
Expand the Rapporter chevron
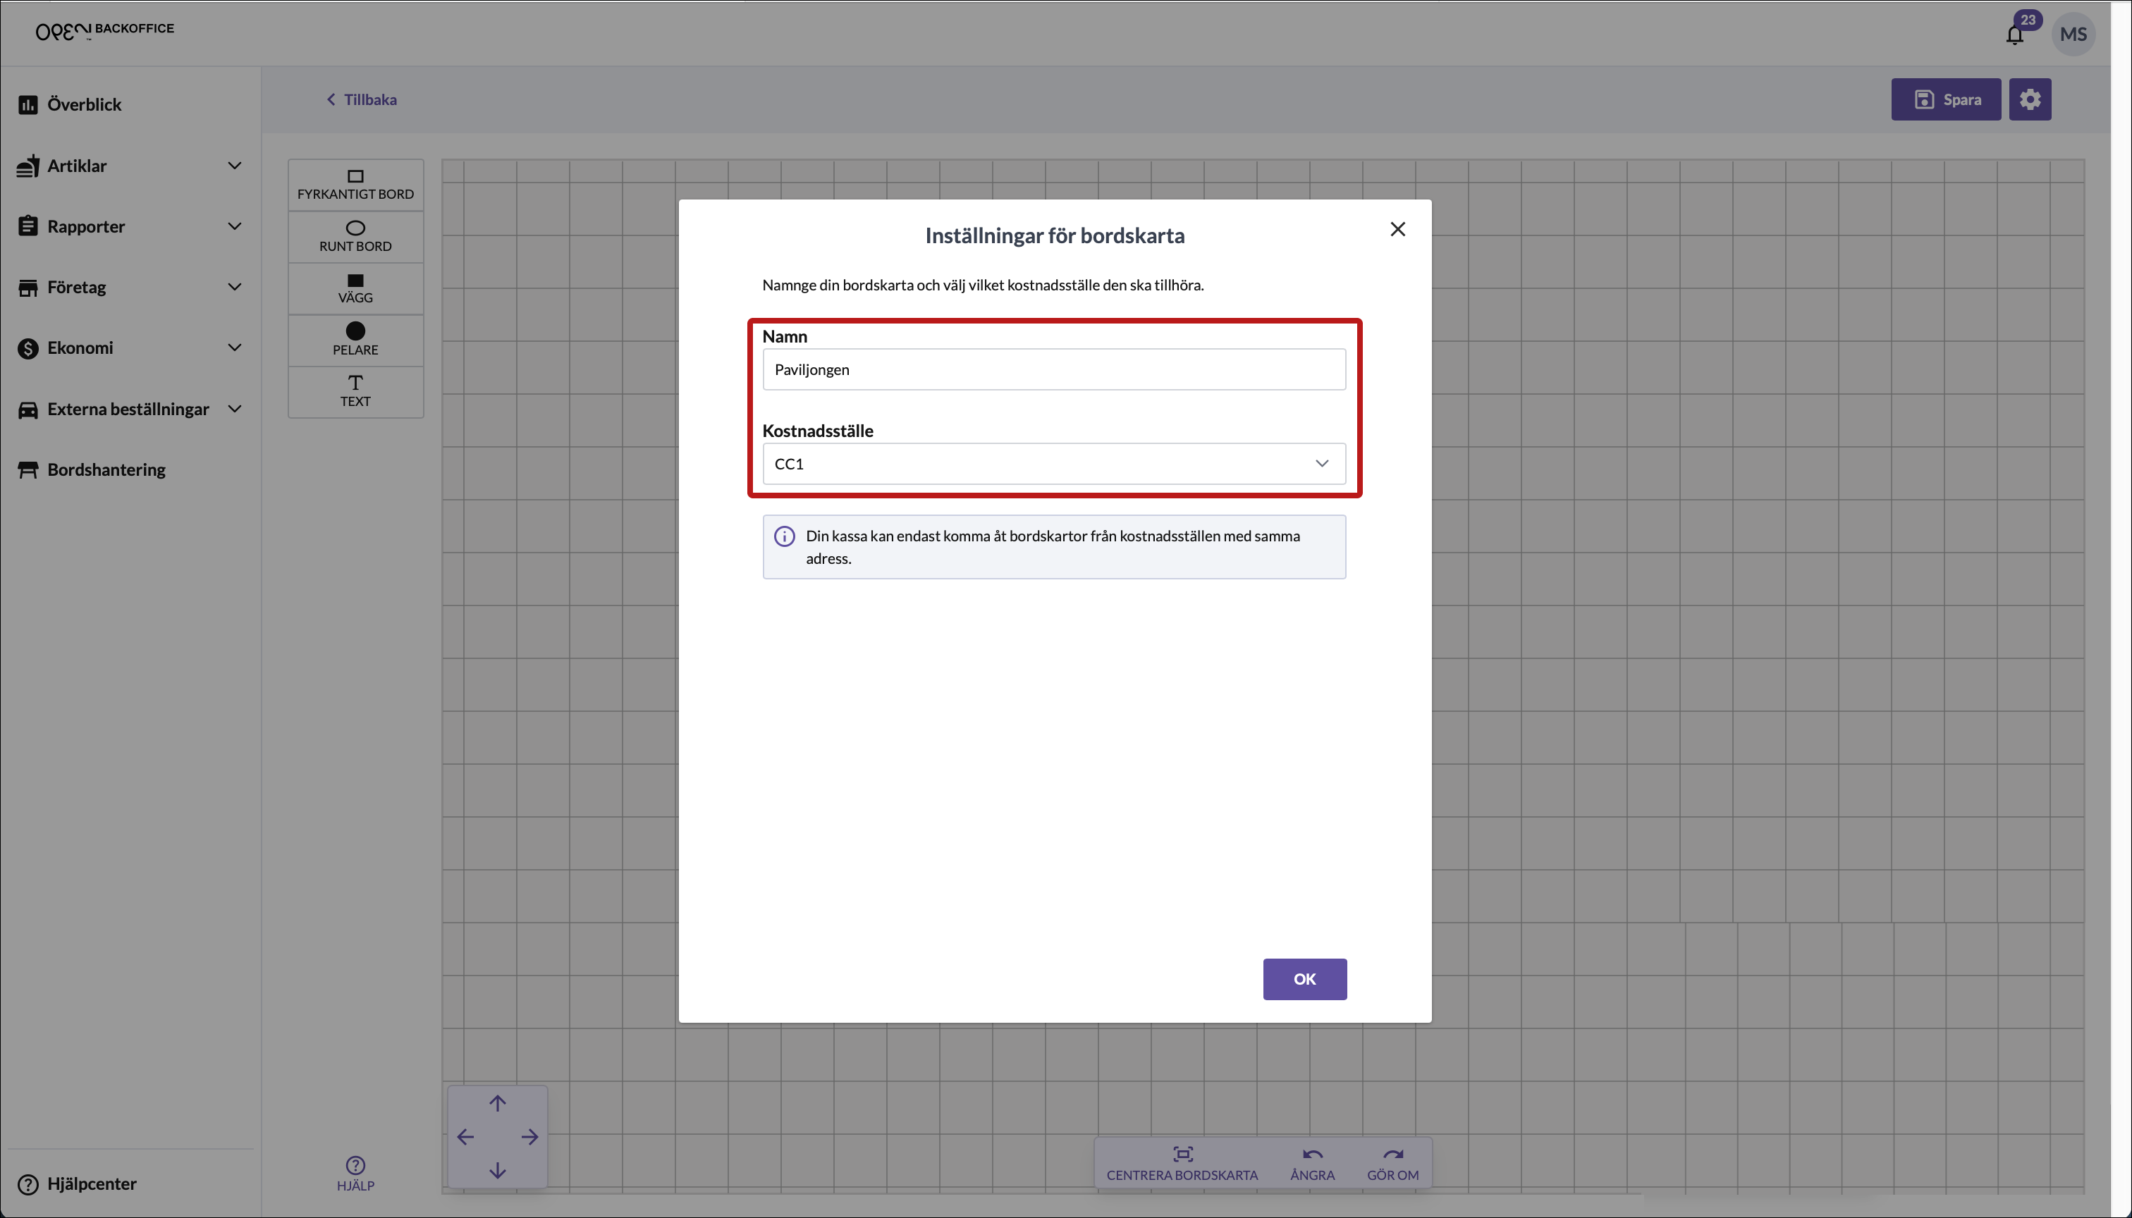234,227
